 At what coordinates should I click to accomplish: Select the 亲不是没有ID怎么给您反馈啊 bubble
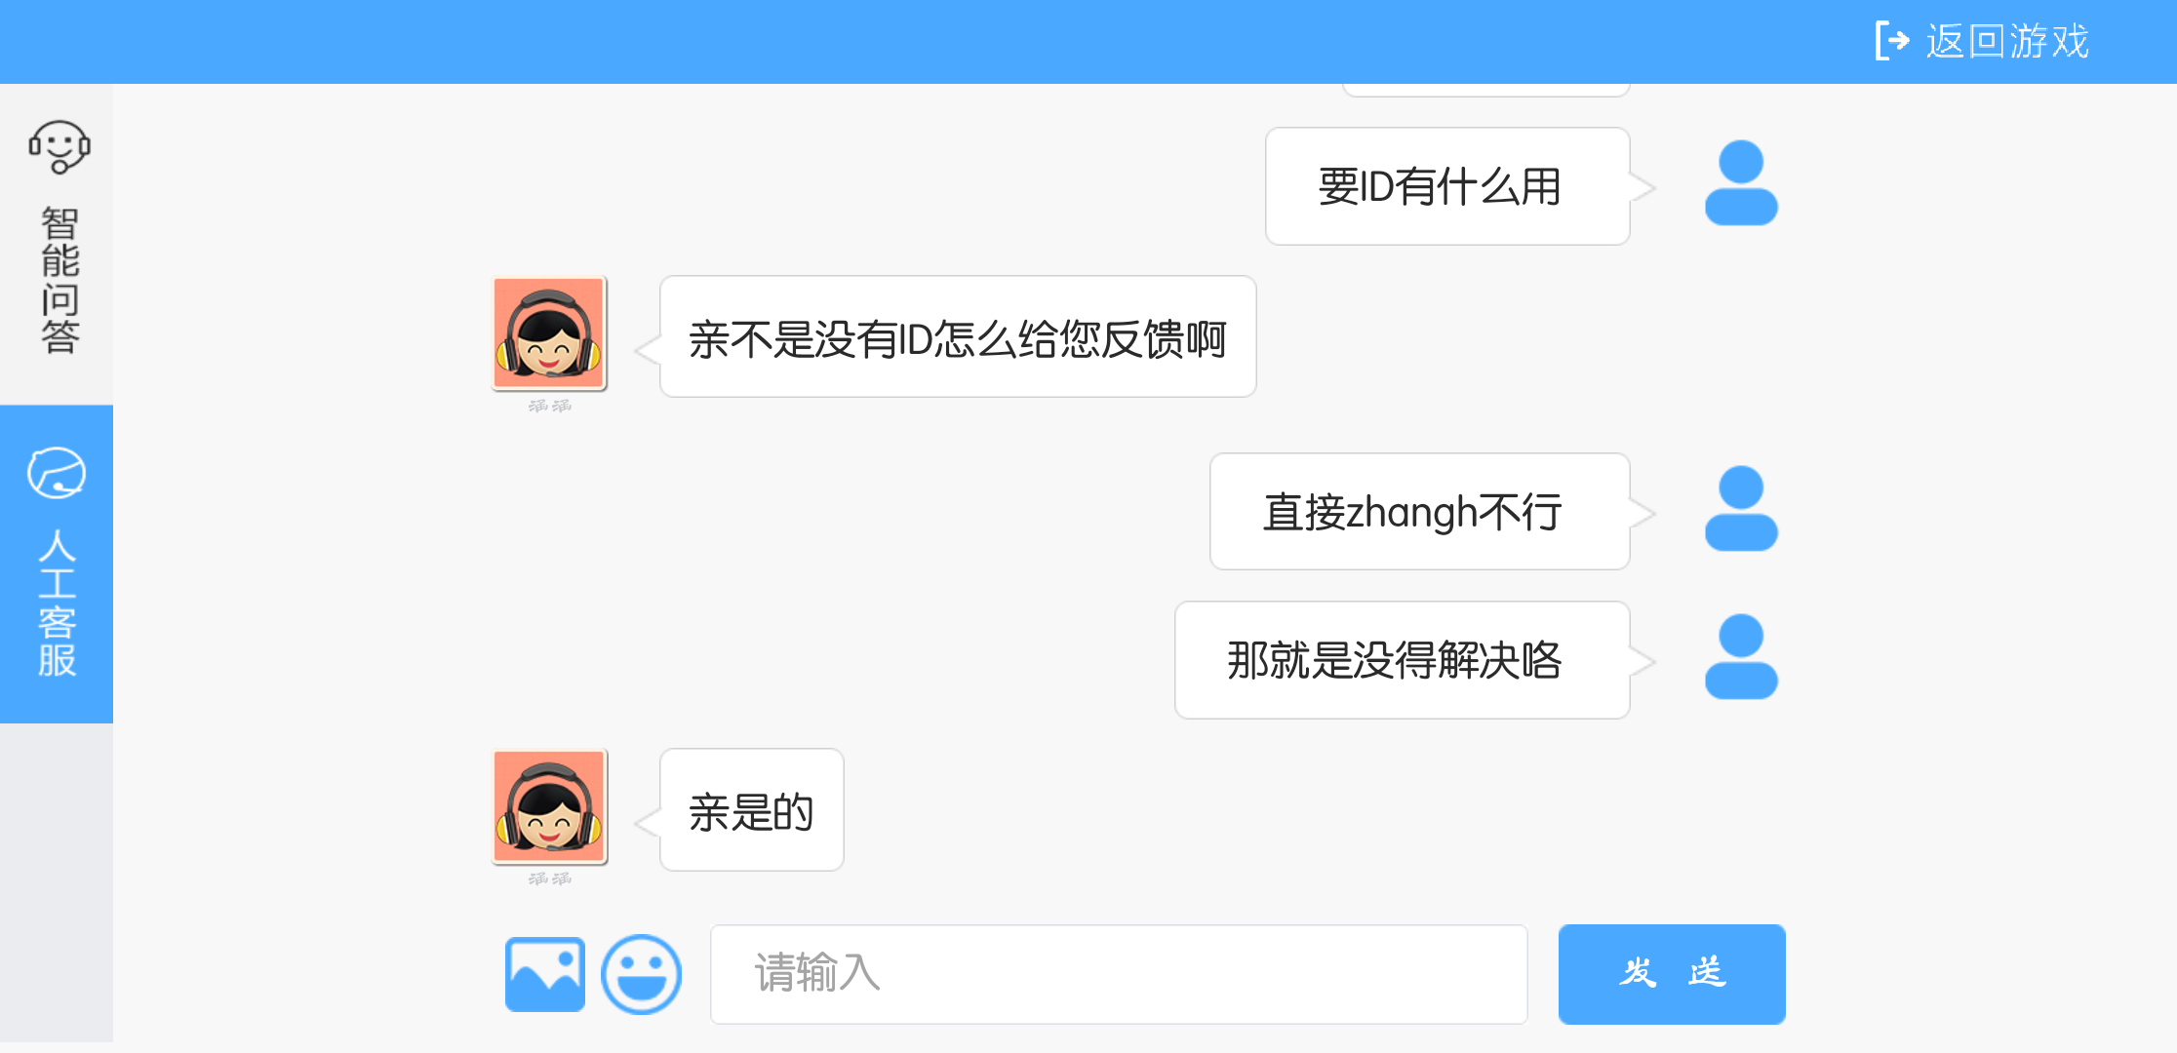coord(958,336)
